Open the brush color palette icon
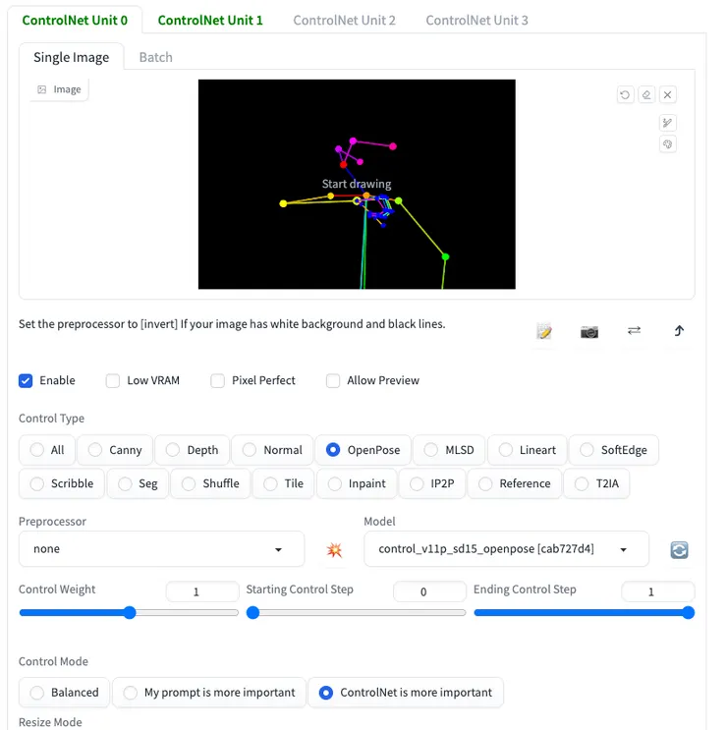 [x=667, y=144]
